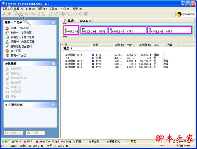Click the 调整/移动分区 operation

16,78
